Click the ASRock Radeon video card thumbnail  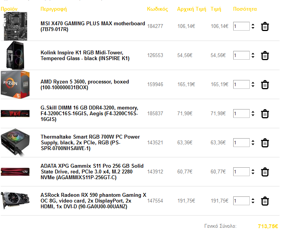pos(15,201)
